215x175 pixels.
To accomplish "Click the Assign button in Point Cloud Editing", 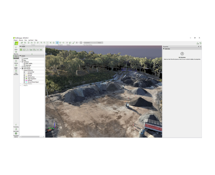I will [99, 43].
